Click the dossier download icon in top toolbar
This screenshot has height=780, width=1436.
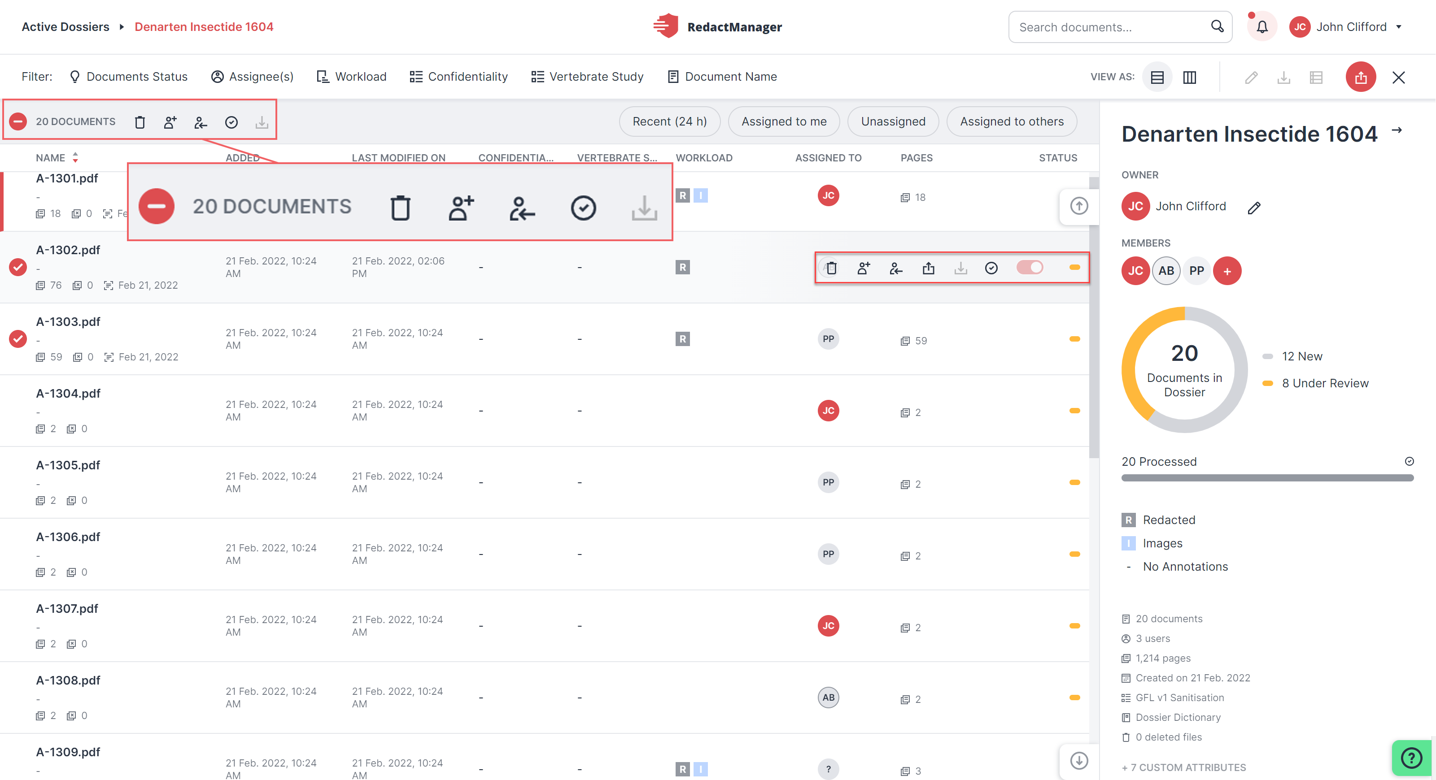[x=1284, y=77]
